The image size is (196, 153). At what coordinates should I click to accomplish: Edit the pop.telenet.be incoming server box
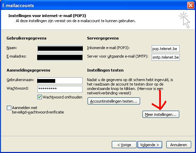click(166, 49)
